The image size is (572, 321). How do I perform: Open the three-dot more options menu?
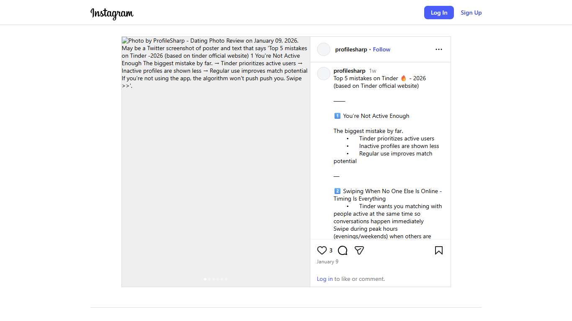[x=438, y=49]
